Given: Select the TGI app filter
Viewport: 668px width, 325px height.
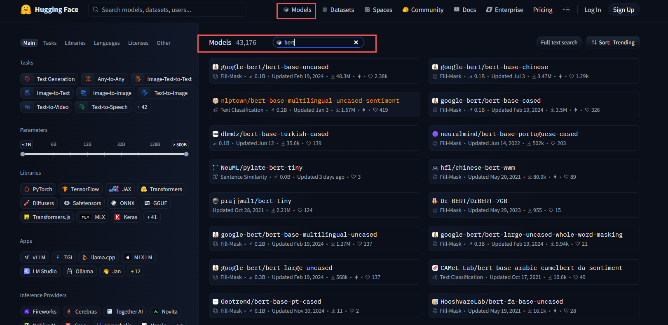Looking at the screenshot, I should 64,257.
